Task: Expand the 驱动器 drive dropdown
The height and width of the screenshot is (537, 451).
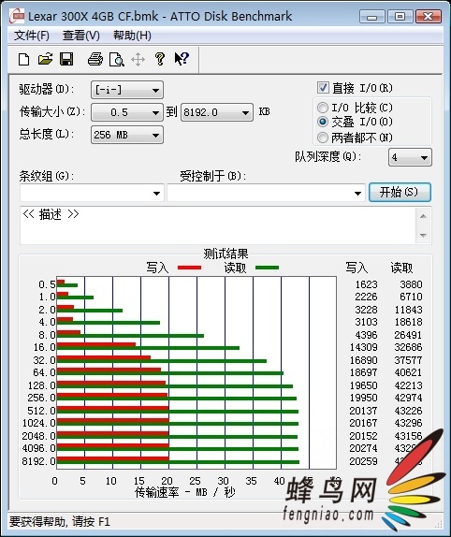Action: [x=127, y=90]
